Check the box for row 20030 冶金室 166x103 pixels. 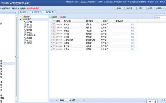pos(54,31)
